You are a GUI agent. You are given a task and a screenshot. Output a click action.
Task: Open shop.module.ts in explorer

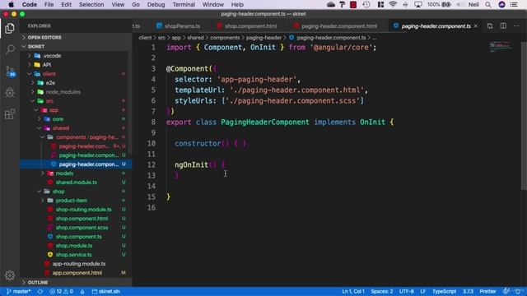pos(74,246)
